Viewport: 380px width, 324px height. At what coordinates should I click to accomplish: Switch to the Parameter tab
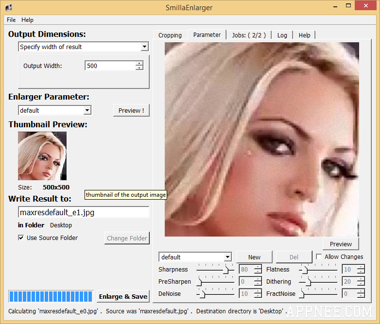[207, 34]
